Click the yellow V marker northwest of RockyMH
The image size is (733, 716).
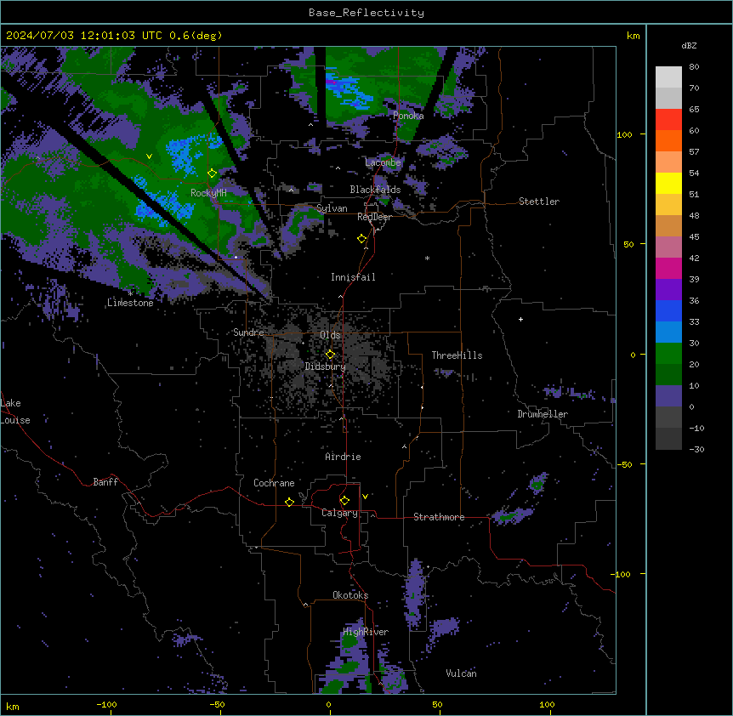click(x=149, y=156)
